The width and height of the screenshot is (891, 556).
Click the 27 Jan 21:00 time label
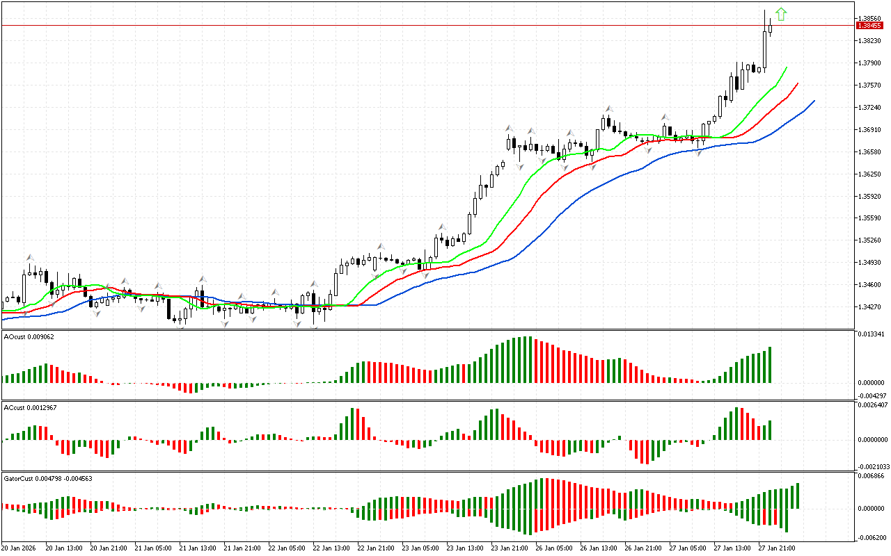777,548
